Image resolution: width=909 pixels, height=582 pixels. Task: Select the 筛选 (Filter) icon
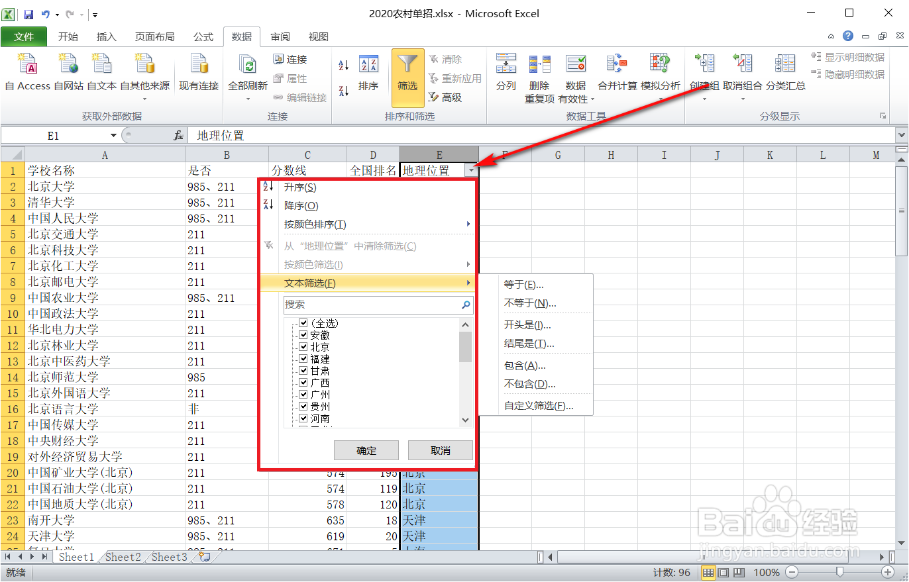pos(407,73)
